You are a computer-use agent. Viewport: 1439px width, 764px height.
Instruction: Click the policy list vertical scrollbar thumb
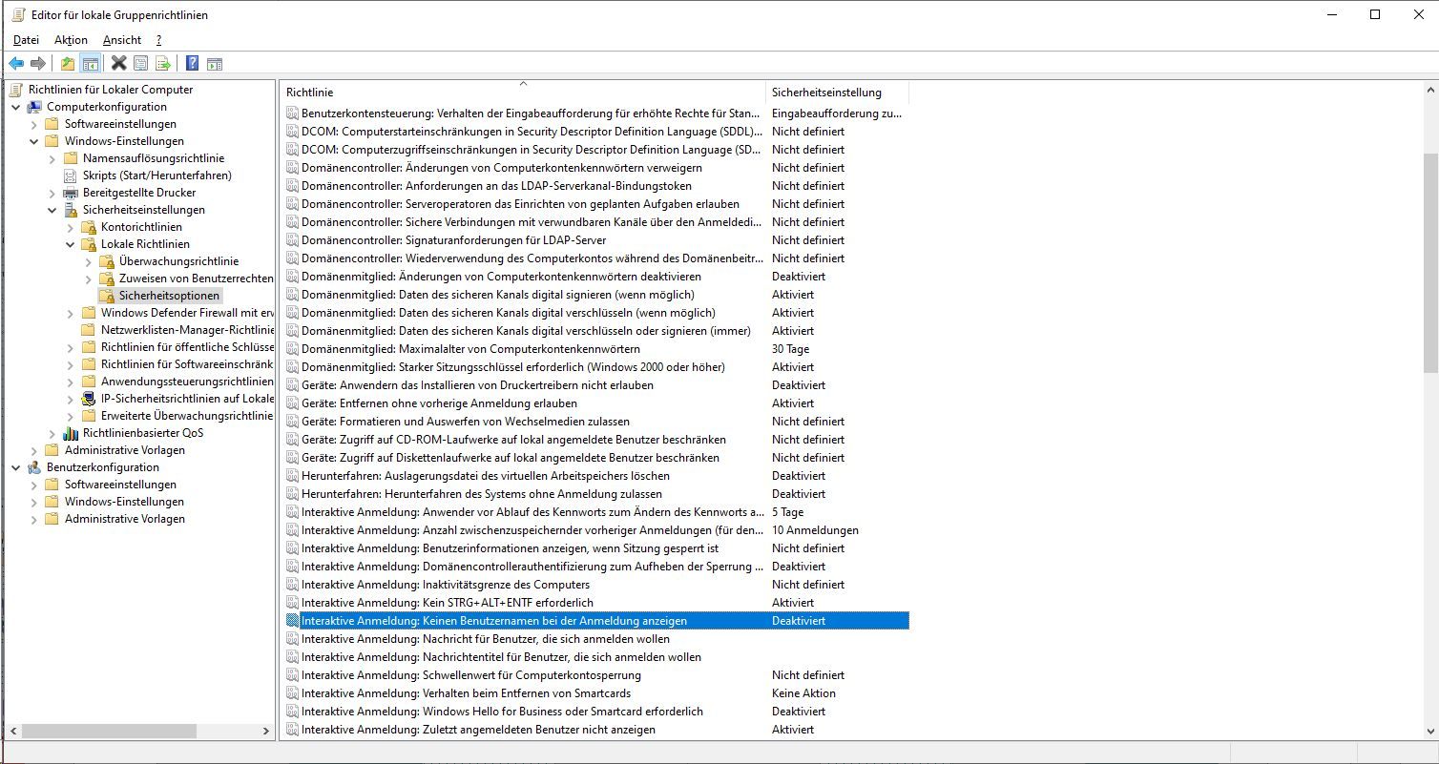[1429, 262]
